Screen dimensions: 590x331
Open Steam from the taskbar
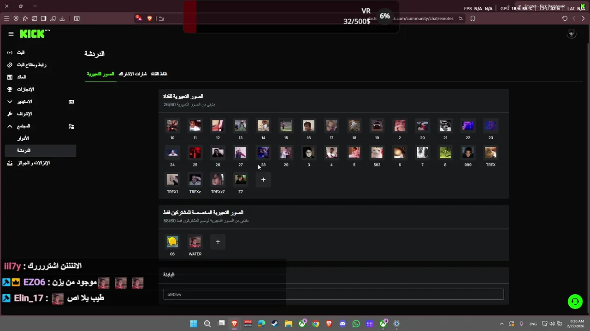[275, 324]
